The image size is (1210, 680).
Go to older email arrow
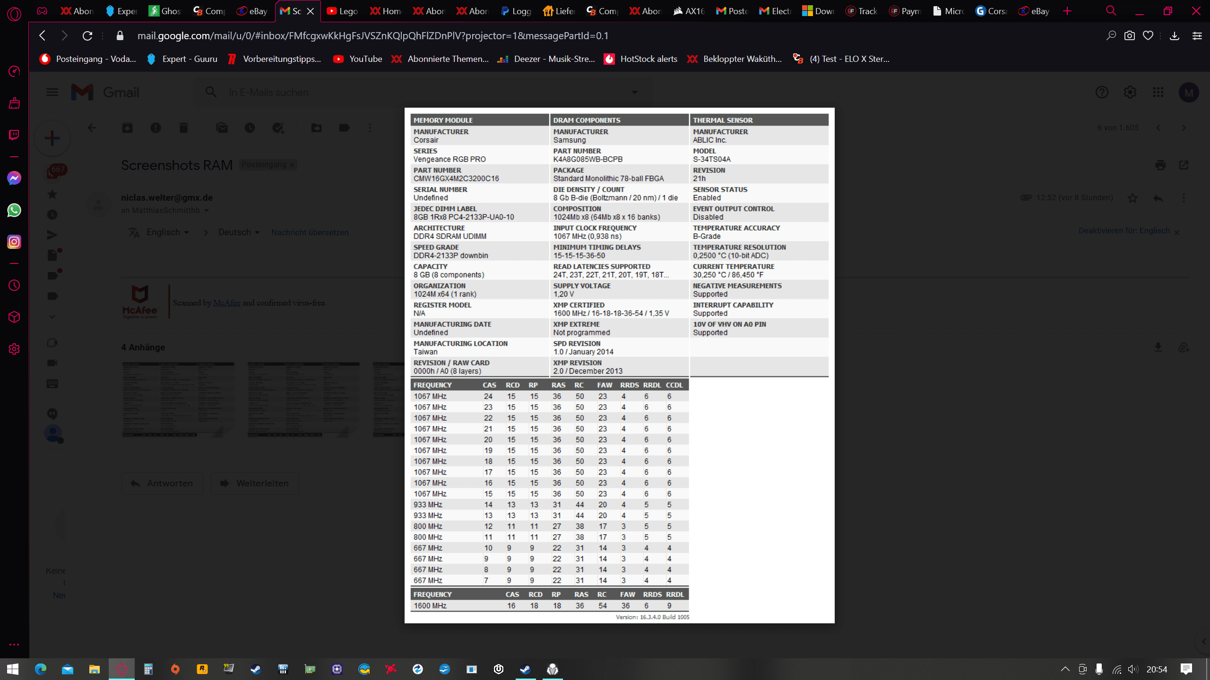click(x=1184, y=127)
